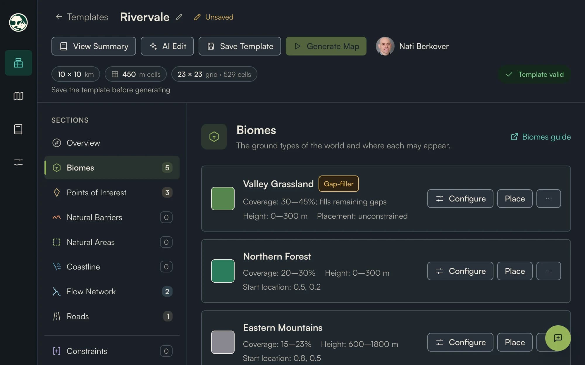The image size is (585, 365).
Task: Click the 23 × 23 grid chip
Action: pyautogui.click(x=214, y=74)
